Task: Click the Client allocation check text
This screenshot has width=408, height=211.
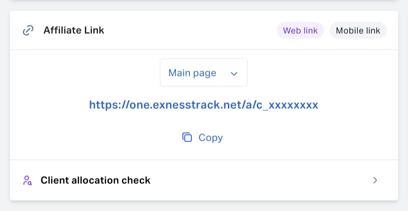Action: click(x=96, y=181)
